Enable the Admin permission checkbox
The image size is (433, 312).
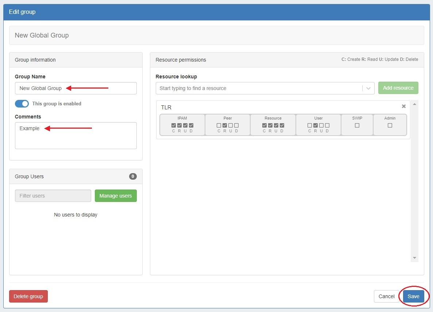click(390, 125)
